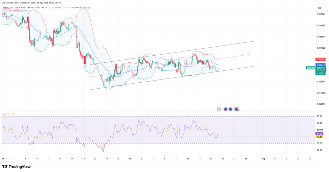329x172 pixels.
Task: Click the 1.13000 price axis label
Action: coord(321,93)
